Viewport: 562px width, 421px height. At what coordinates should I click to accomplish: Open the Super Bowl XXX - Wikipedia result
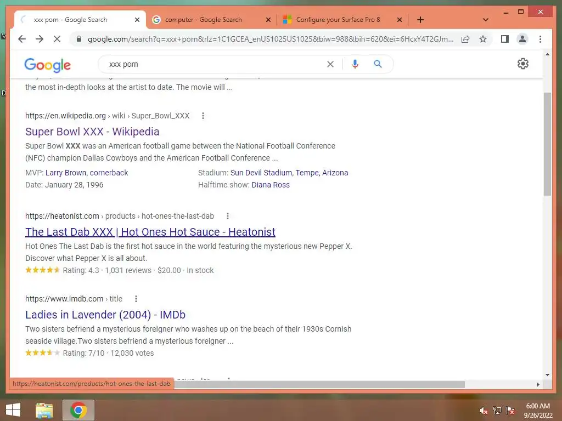(x=92, y=132)
